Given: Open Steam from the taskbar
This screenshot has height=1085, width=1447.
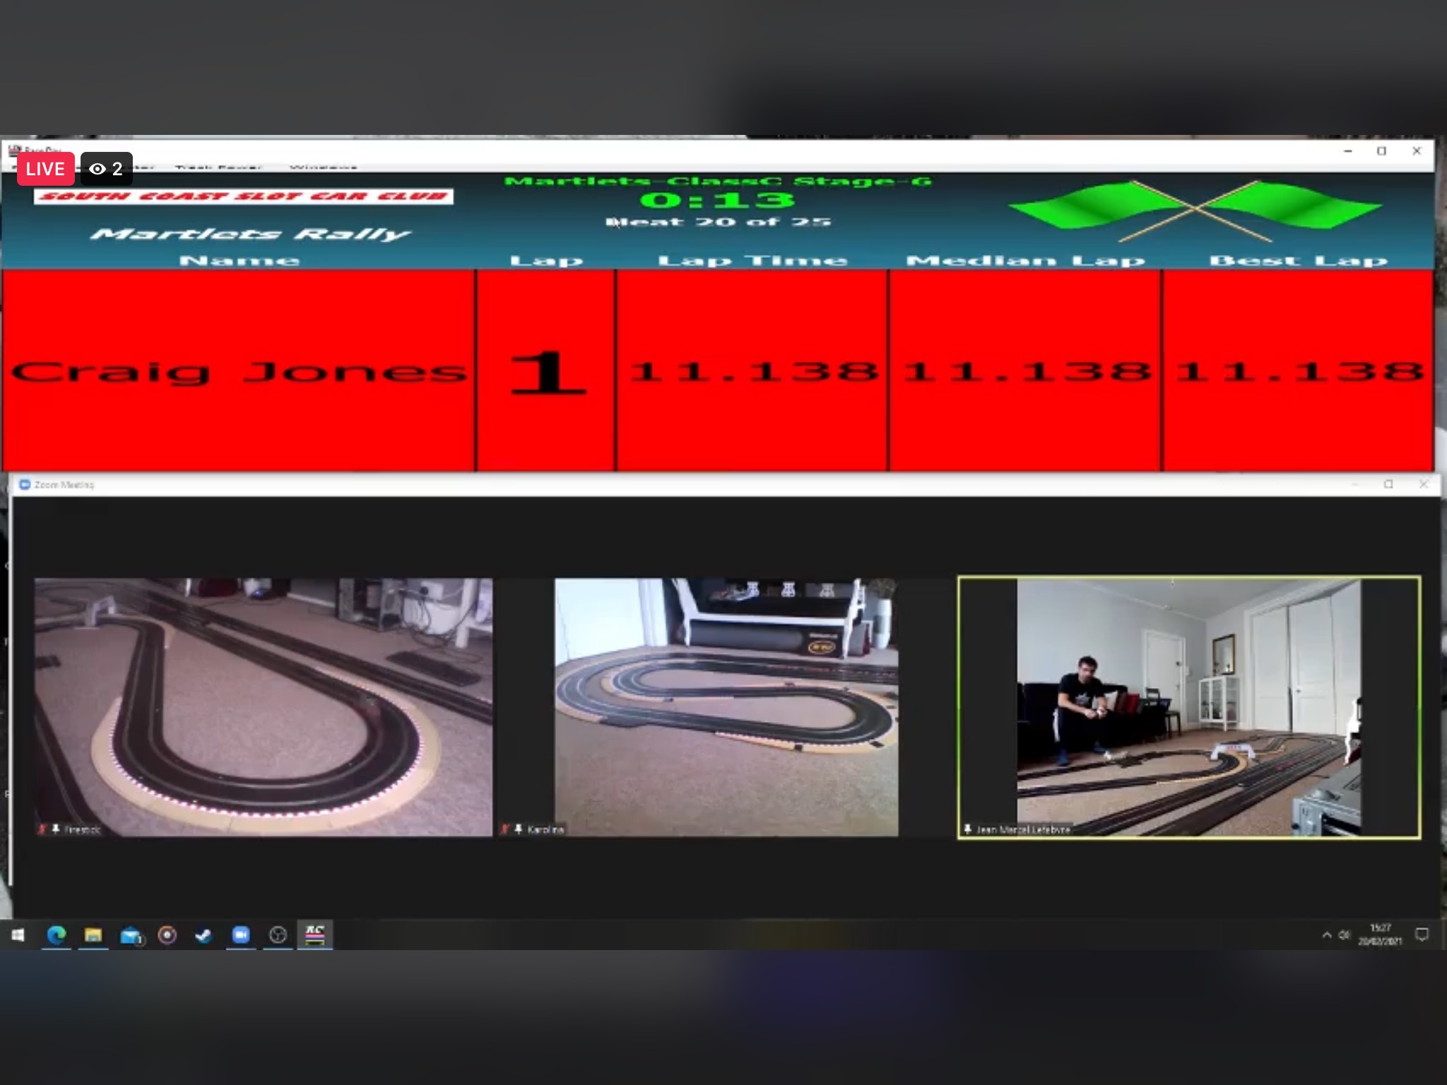Looking at the screenshot, I should (x=204, y=935).
